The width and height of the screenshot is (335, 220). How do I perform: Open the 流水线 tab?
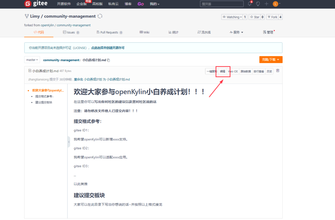[x=204, y=32]
